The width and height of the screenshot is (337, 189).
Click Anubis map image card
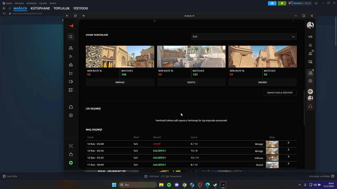pyautogui.click(x=262, y=57)
